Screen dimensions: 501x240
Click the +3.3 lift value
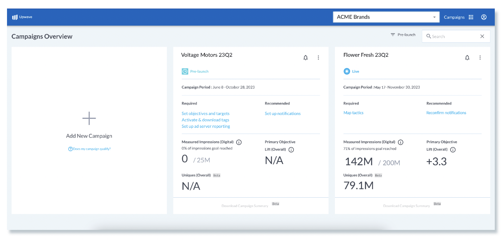[x=436, y=162]
